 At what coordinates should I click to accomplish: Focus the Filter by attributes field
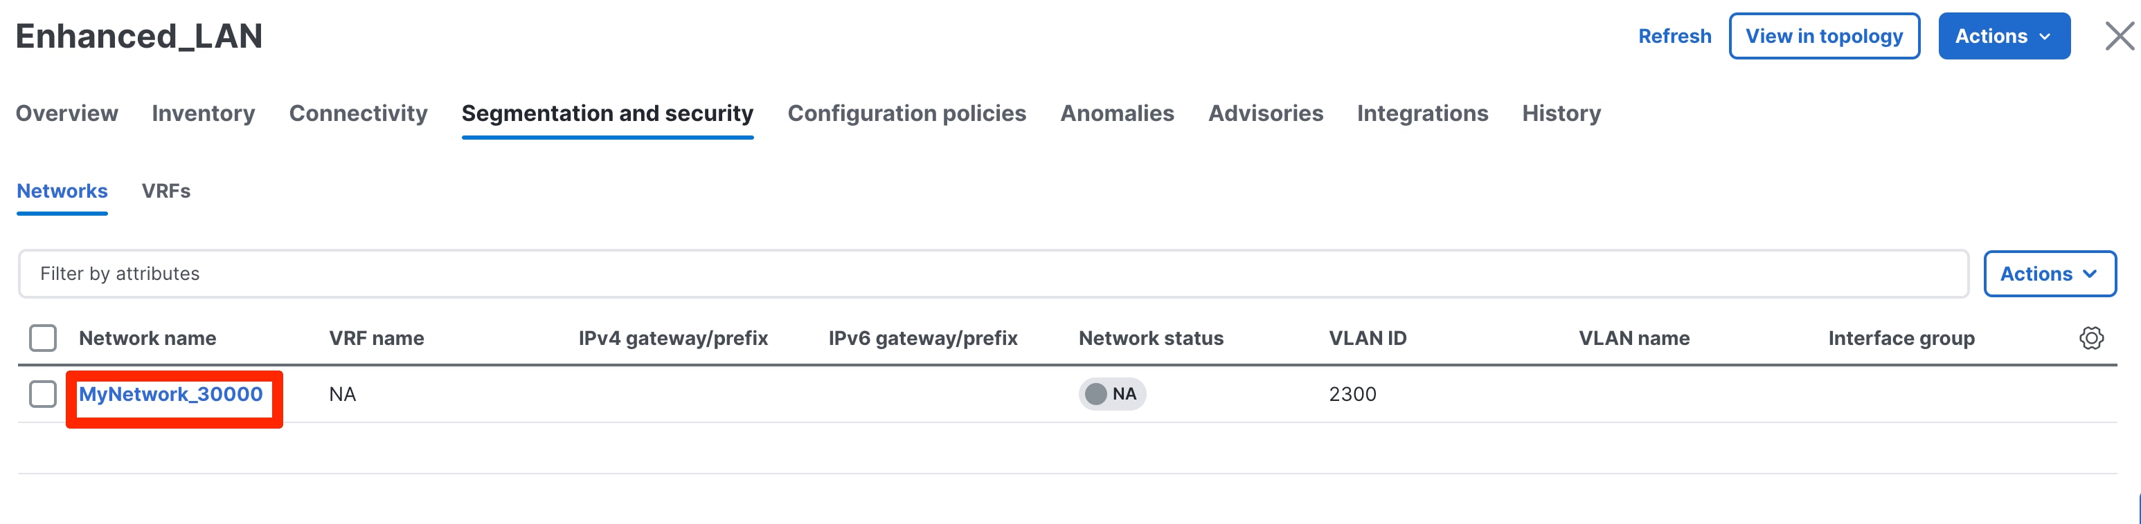(993, 274)
